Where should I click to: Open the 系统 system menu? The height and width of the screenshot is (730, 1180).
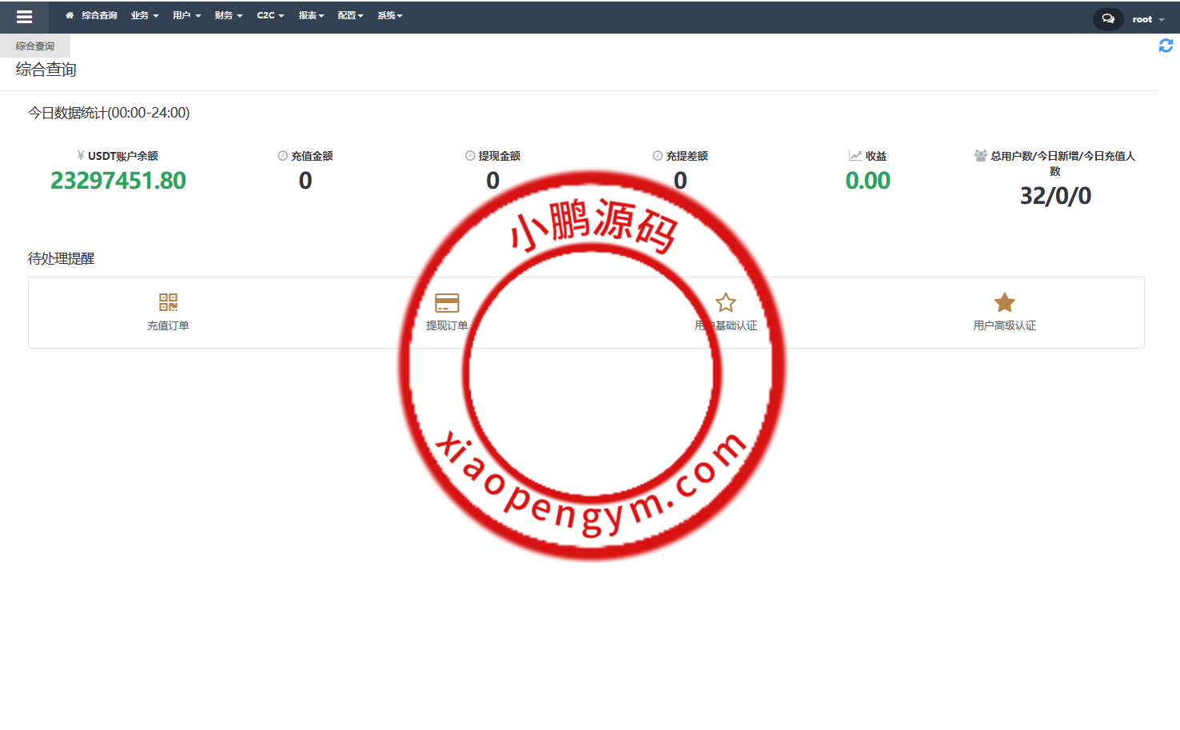389,15
